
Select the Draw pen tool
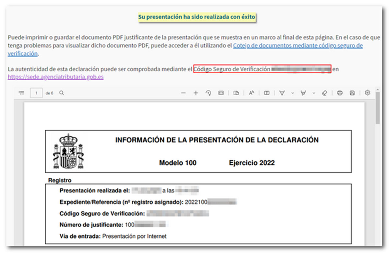[x=282, y=93]
